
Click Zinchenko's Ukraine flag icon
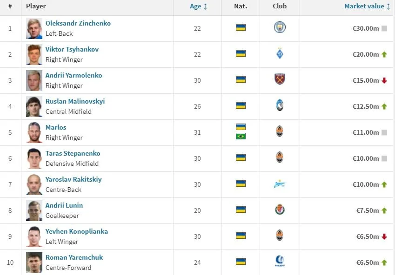tap(241, 28)
